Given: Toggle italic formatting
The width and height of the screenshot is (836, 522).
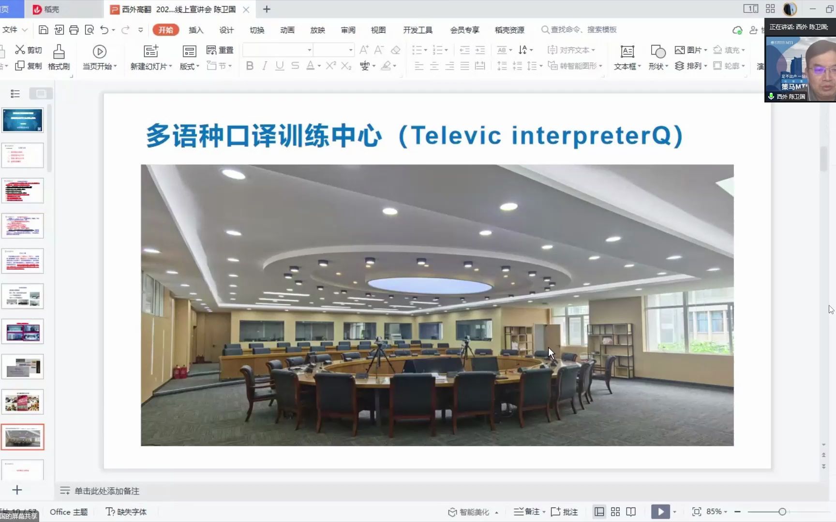Looking at the screenshot, I should pos(264,66).
